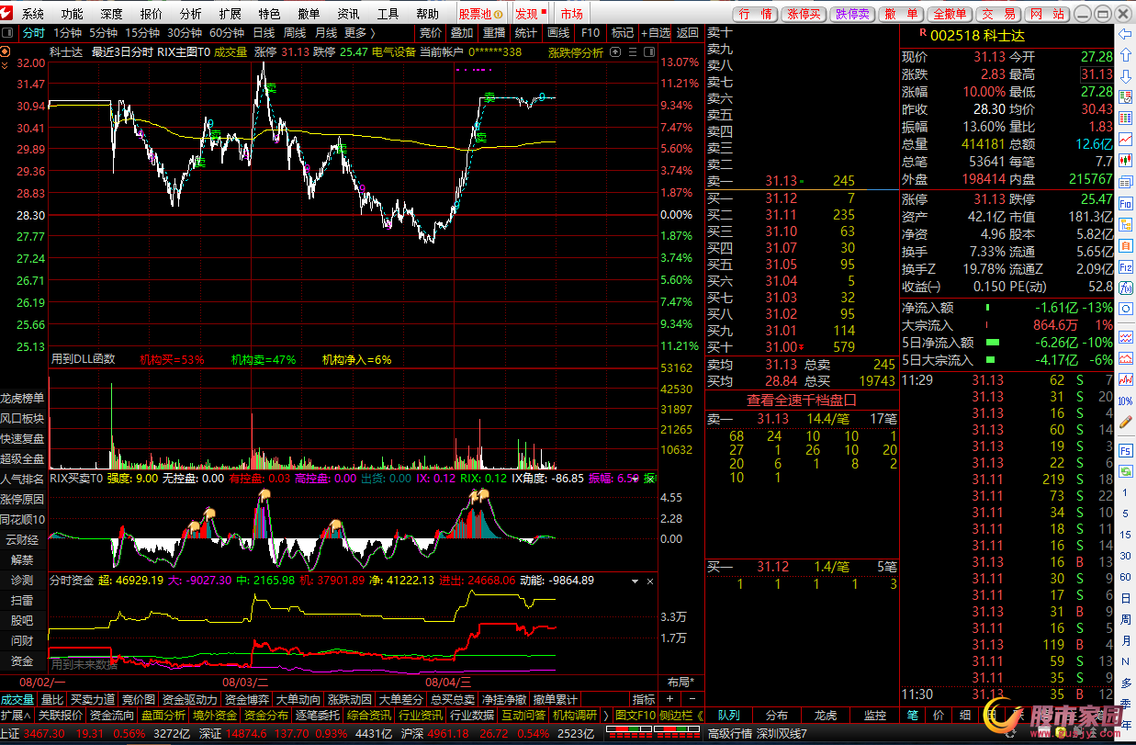Expand the 更多 periods dropdown
The width and height of the screenshot is (1136, 745).
pyautogui.click(x=359, y=32)
